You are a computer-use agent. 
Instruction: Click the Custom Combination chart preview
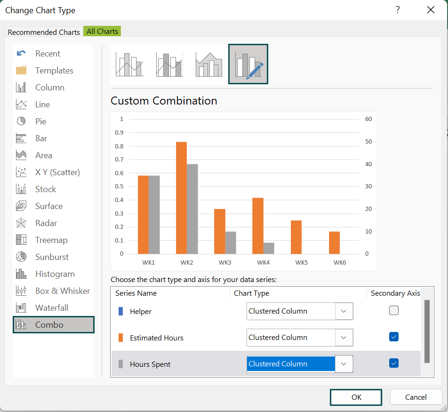pos(243,191)
